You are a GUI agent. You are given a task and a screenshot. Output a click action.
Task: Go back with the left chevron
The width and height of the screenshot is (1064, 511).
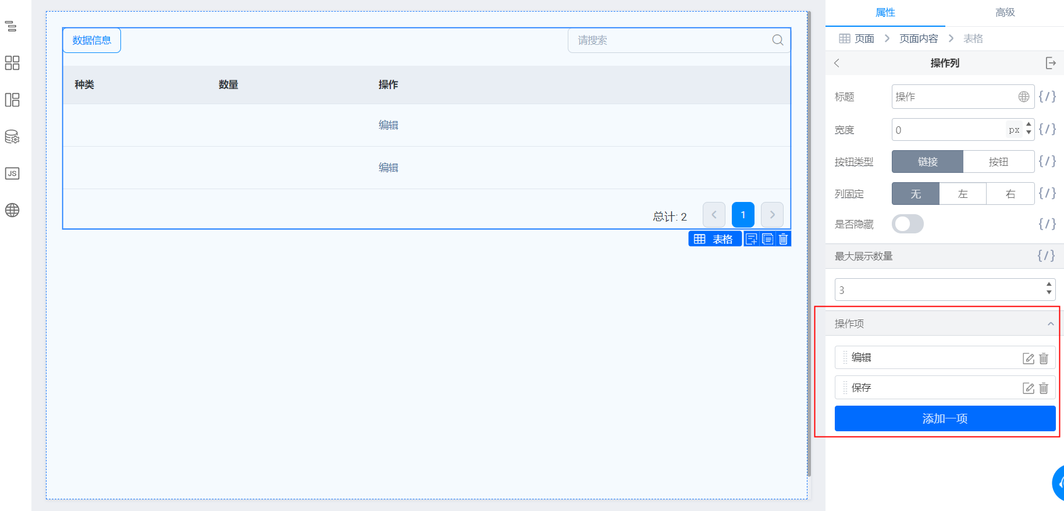(x=837, y=63)
